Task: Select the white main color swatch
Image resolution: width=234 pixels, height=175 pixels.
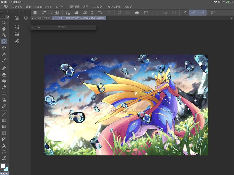Action: pos(3,166)
